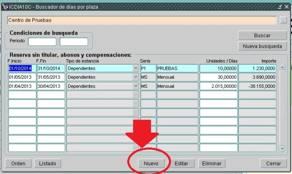Open Tipo de estancia dropdown for 01/10/2014 row
Image resolution: width=292 pixels, height=174 pixels.
(x=136, y=68)
